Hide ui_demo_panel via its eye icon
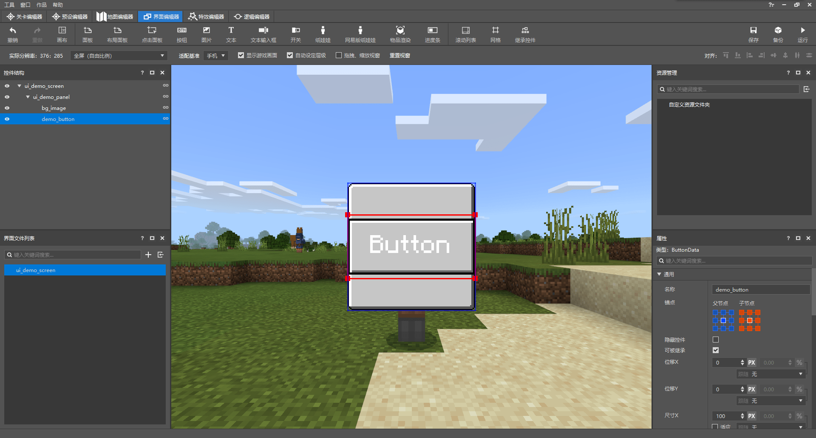816x438 pixels. 7,97
